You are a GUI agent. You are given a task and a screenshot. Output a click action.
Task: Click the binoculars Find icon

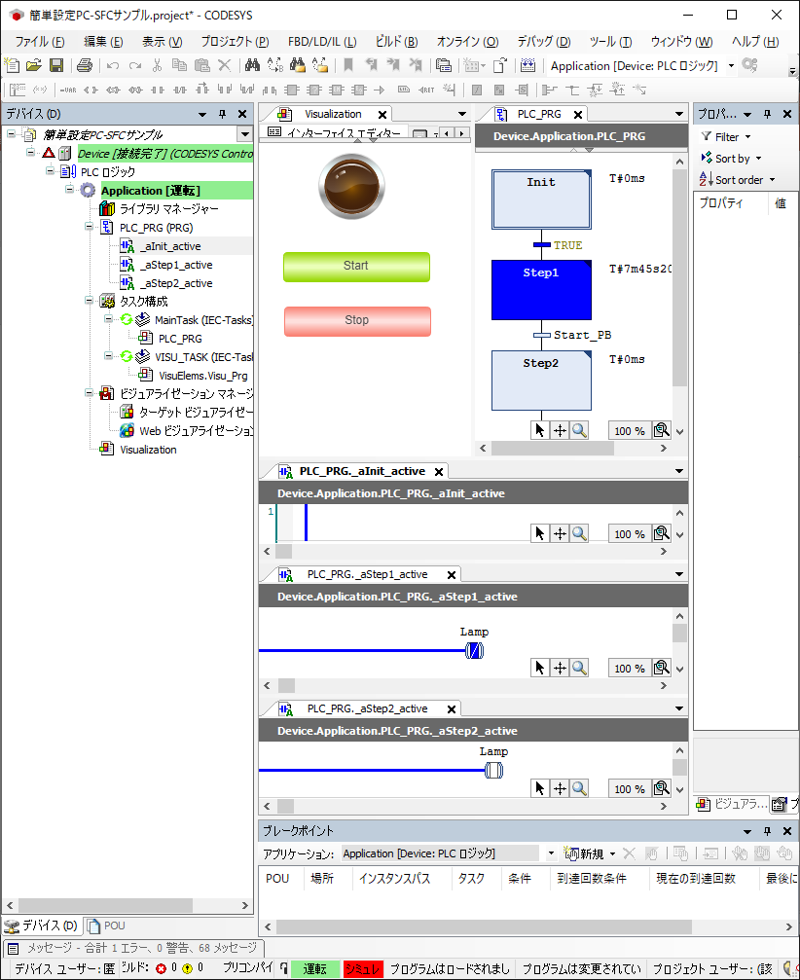251,65
